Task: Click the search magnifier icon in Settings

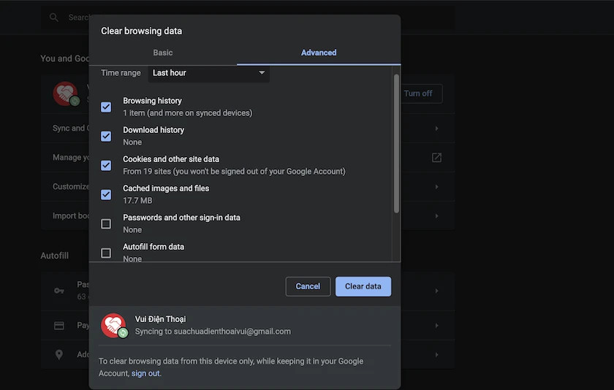Action: point(54,18)
